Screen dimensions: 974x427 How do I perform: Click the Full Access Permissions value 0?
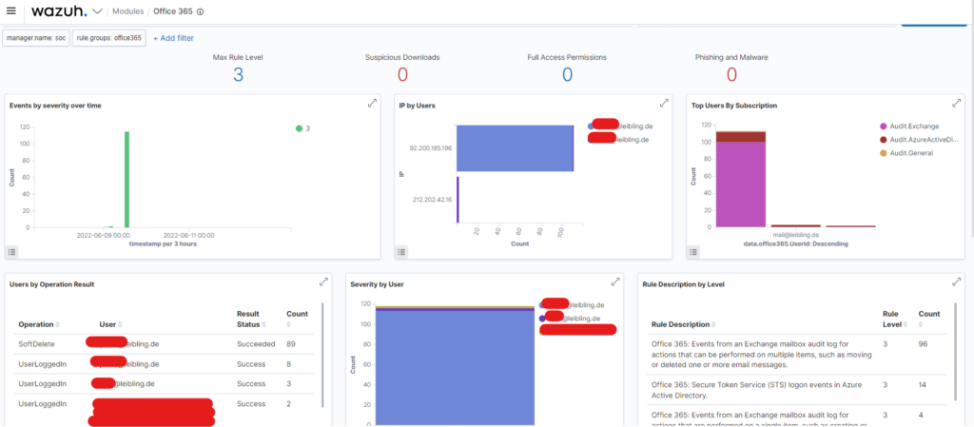click(x=567, y=75)
